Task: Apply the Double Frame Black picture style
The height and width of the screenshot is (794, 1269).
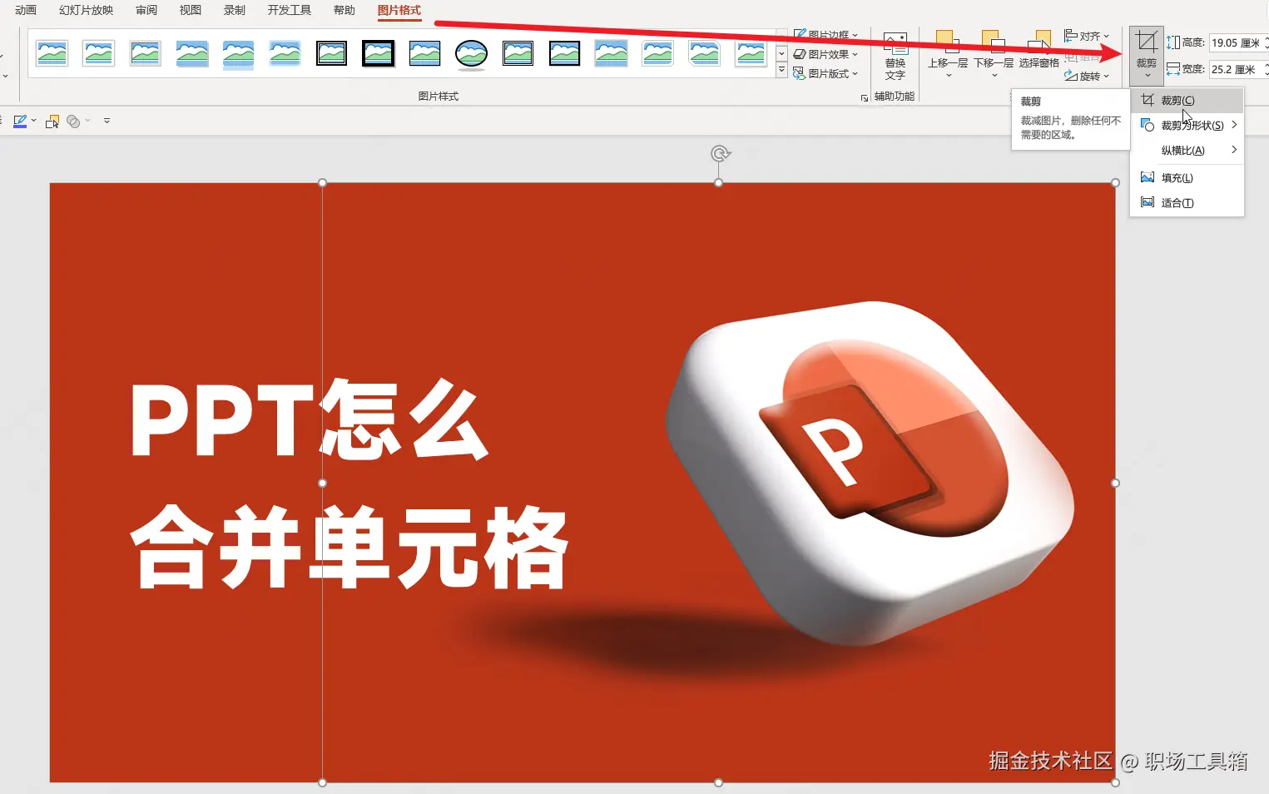Action: pyautogui.click(x=331, y=54)
